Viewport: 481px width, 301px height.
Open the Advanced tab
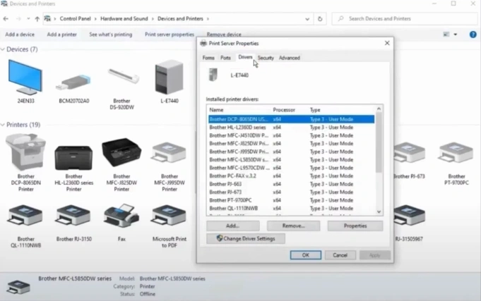tap(289, 58)
